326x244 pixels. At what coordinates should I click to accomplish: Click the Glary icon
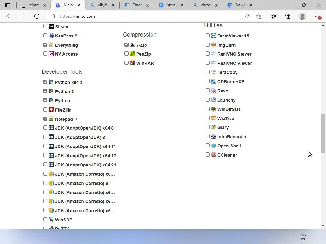214,127
